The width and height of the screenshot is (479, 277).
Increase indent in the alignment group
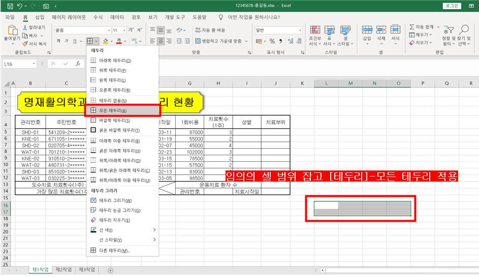pyautogui.click(x=187, y=41)
